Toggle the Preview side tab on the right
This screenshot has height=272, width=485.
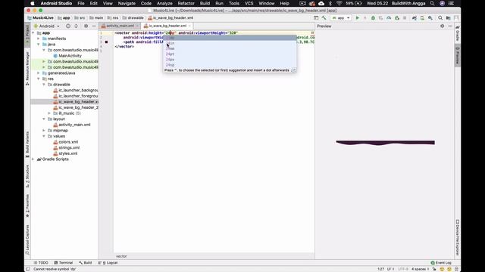[457, 55]
